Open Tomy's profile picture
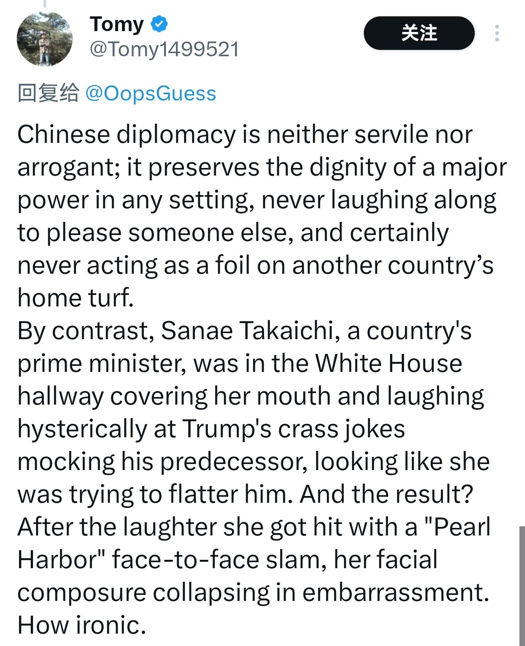Image resolution: width=525 pixels, height=646 pixels. [x=45, y=39]
